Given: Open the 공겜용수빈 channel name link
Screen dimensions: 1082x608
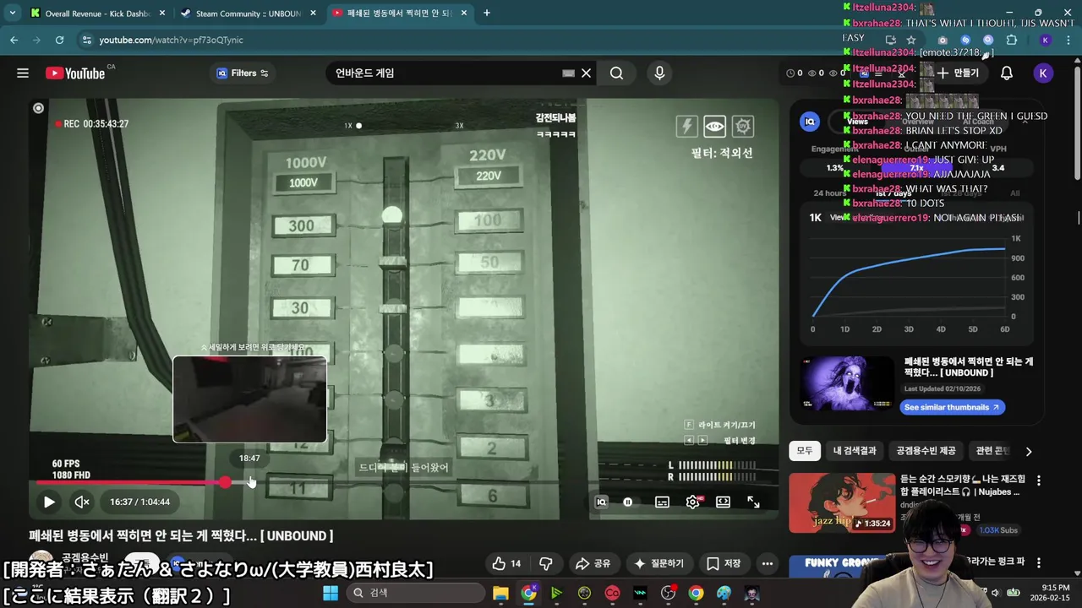Looking at the screenshot, I should 85,557.
